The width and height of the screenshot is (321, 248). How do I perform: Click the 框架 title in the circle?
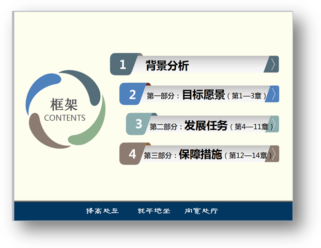pyautogui.click(x=64, y=104)
